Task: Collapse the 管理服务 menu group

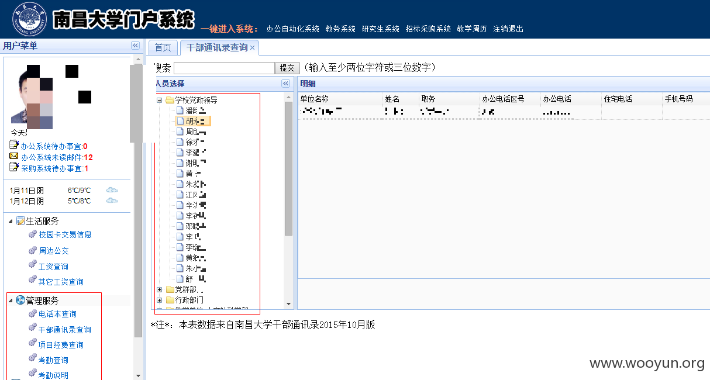Action: (x=11, y=300)
